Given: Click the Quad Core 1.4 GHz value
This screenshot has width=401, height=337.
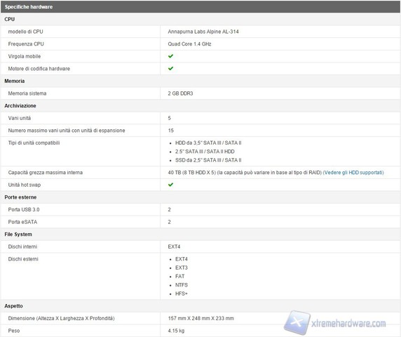Looking at the screenshot, I should [x=189, y=44].
